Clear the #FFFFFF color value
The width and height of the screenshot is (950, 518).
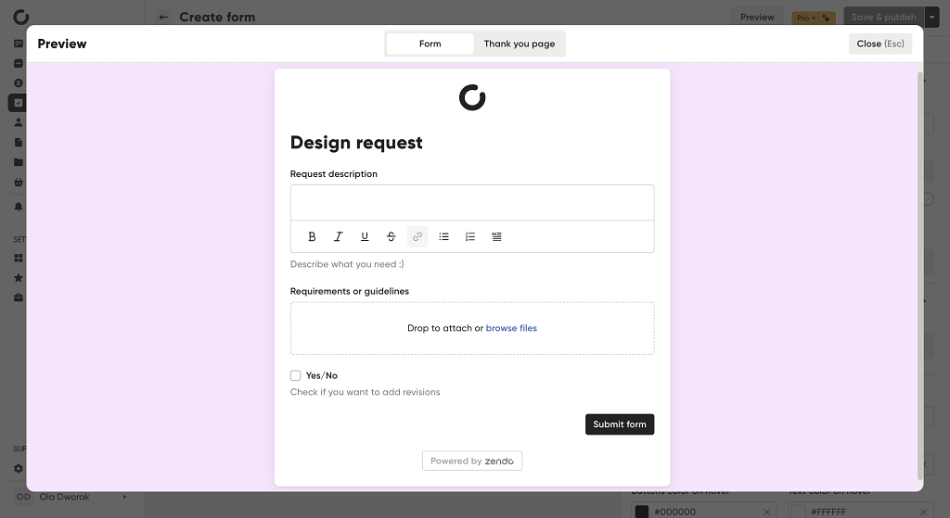point(923,512)
